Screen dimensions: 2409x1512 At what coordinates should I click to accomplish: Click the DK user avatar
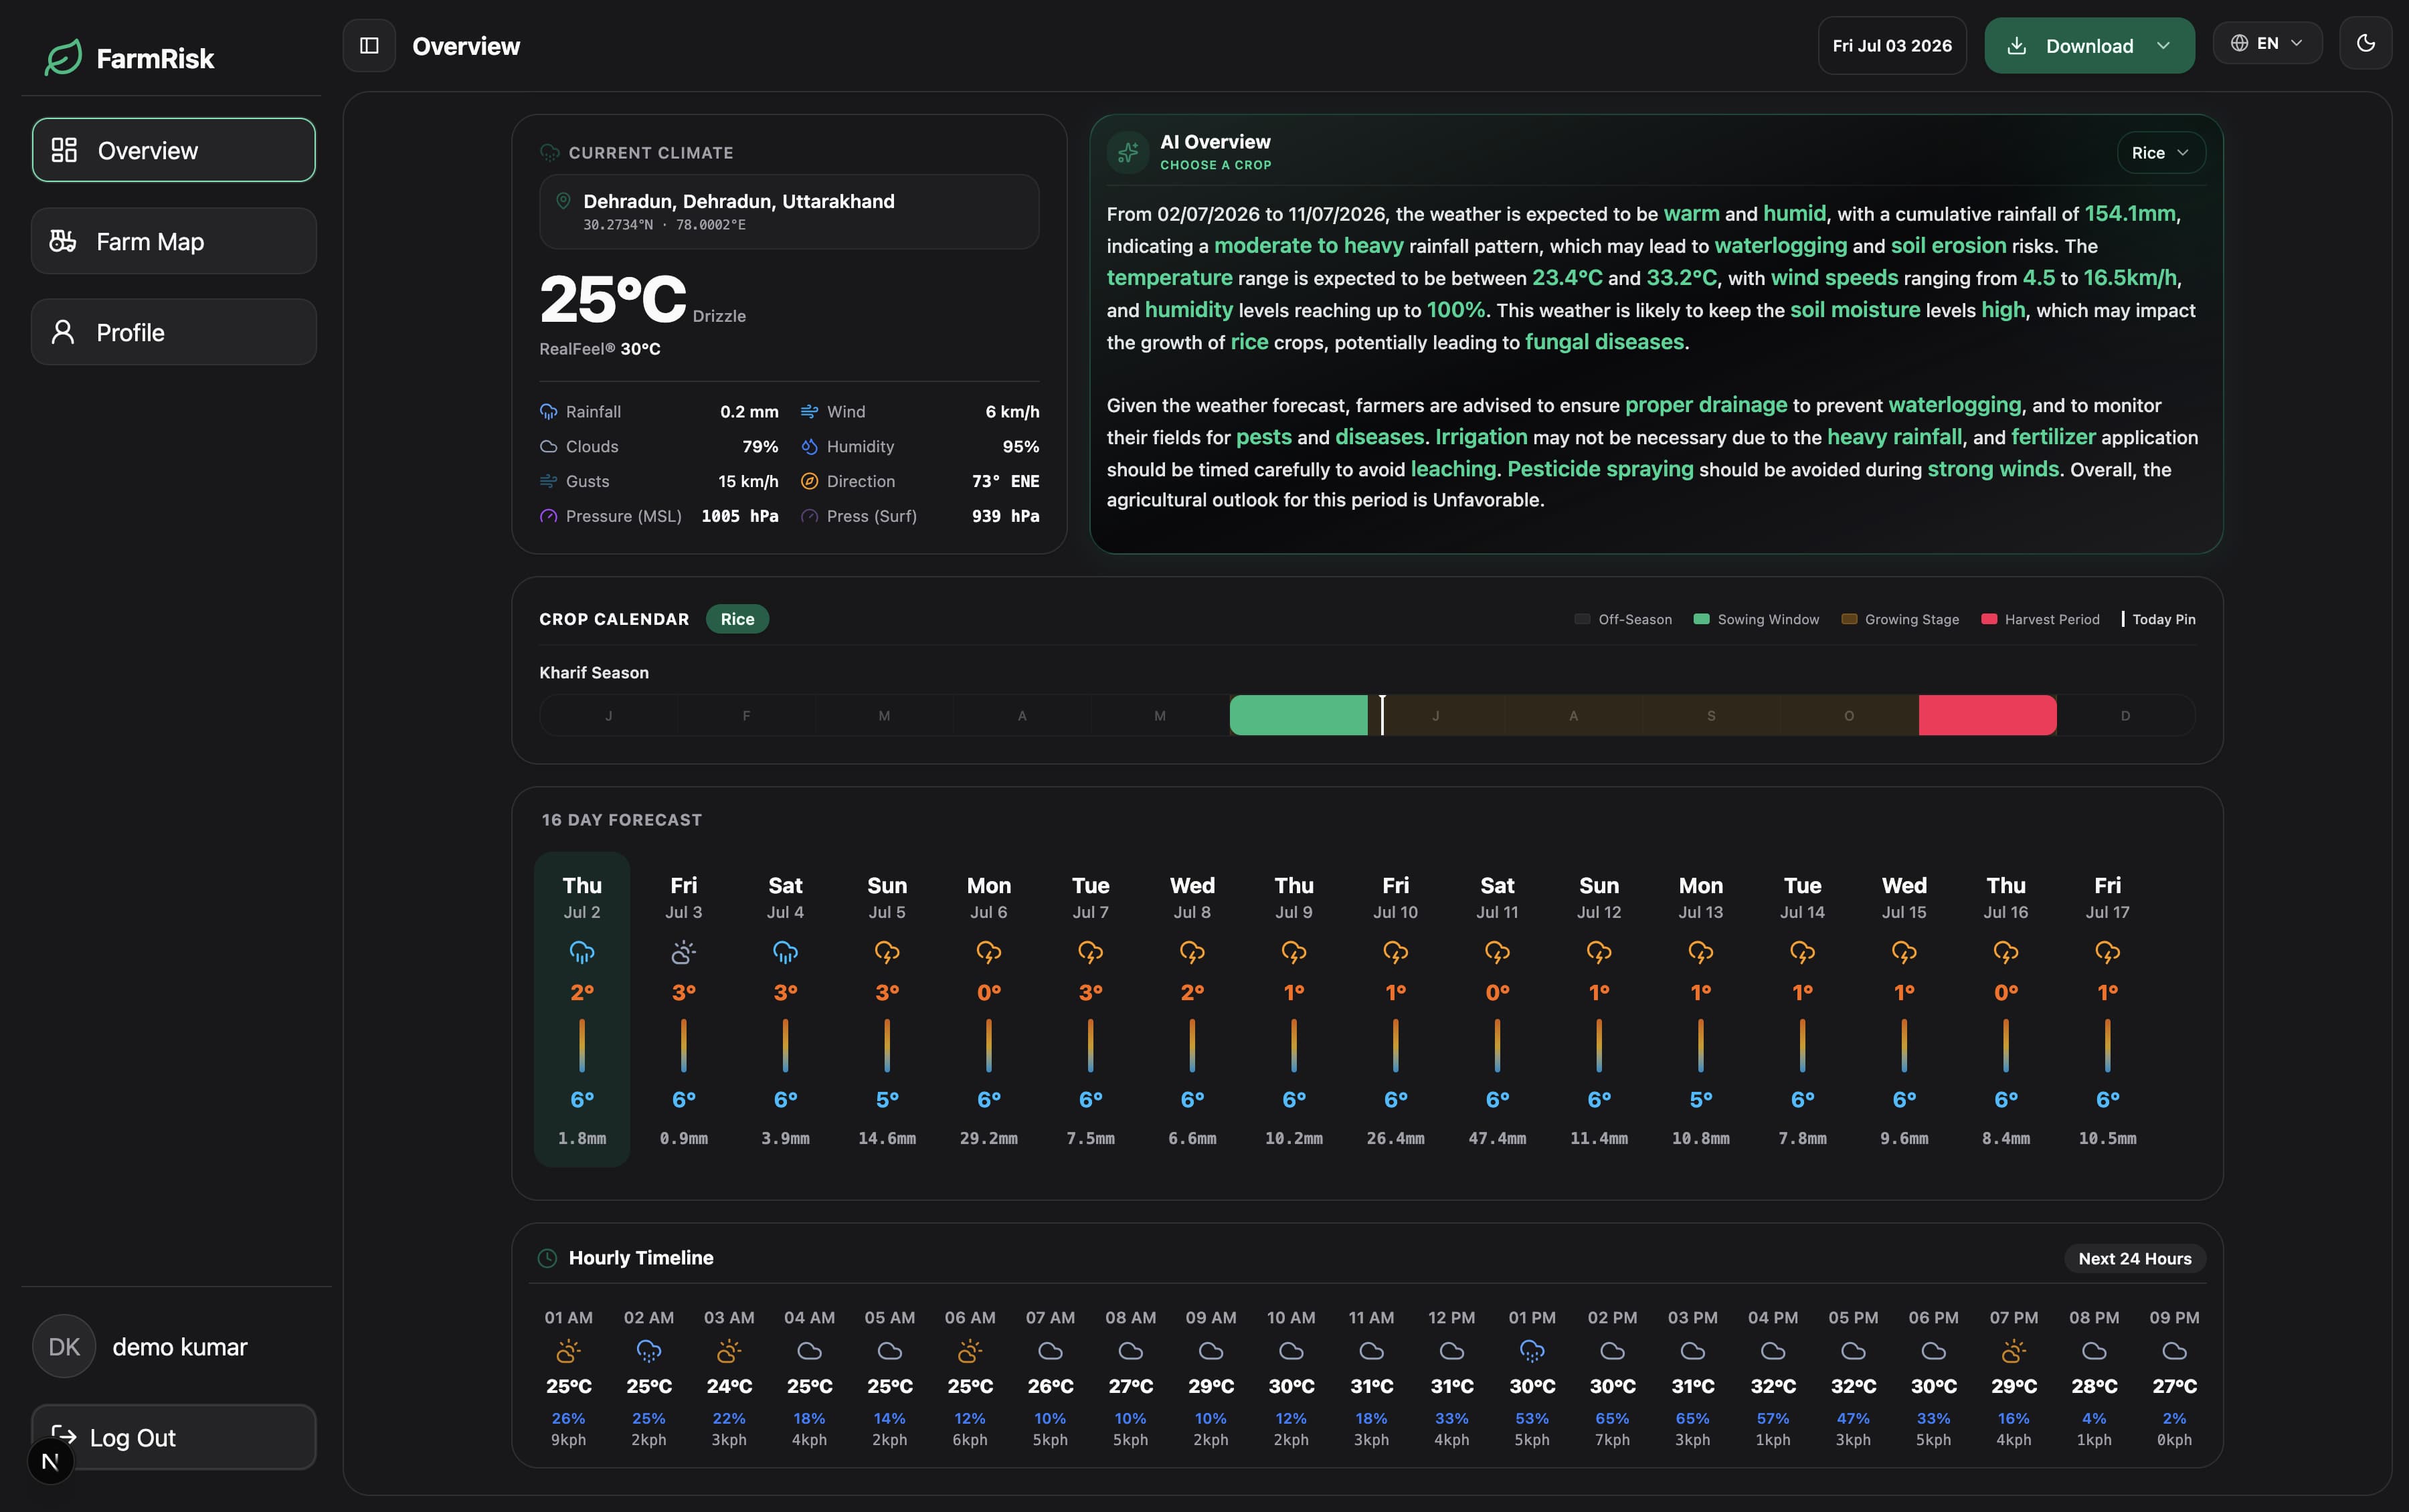pyautogui.click(x=64, y=1346)
